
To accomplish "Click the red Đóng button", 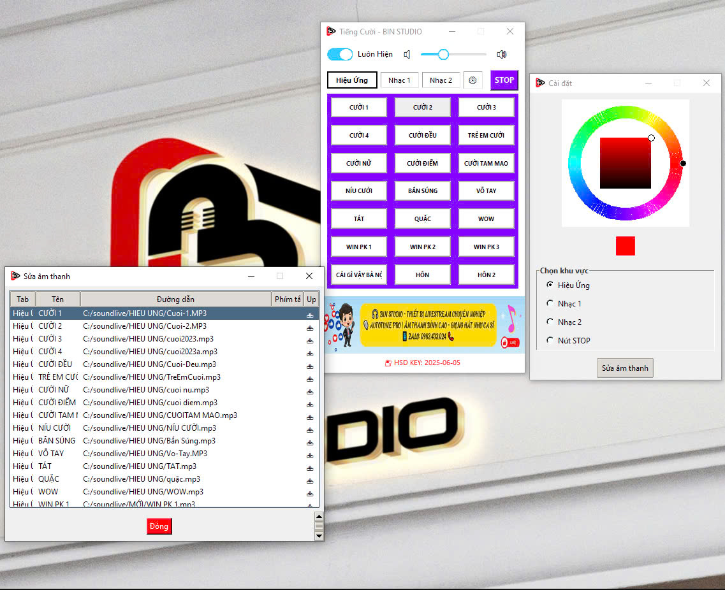I will (159, 526).
